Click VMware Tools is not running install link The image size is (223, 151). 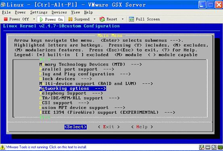tap(46, 147)
